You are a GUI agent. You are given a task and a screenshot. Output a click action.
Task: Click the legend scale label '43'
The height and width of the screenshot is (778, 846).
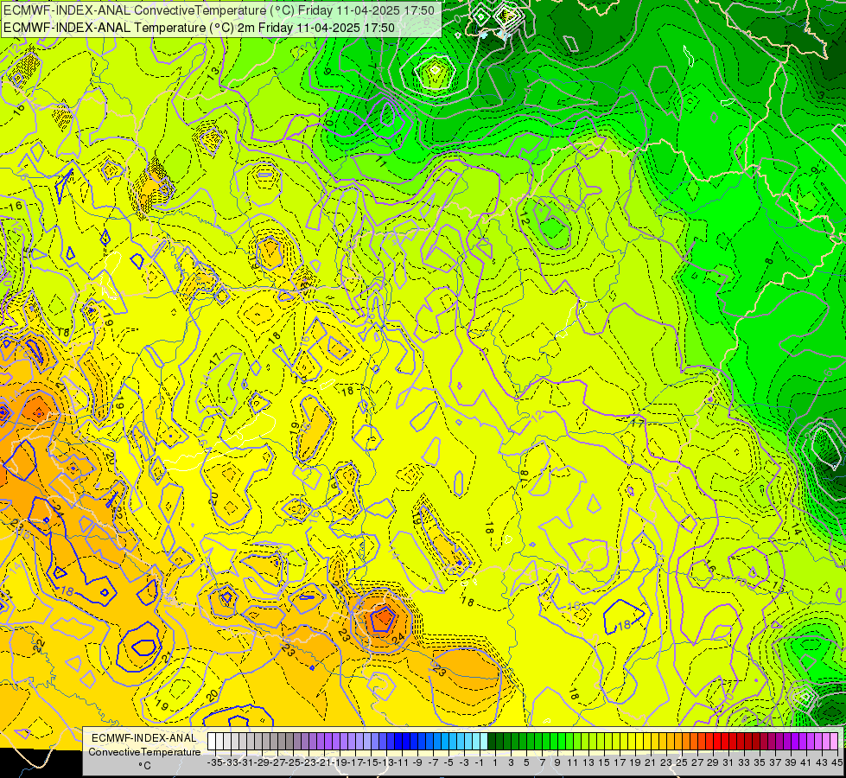click(823, 762)
